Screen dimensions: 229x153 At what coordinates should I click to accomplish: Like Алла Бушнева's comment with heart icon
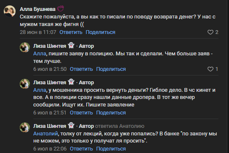(210, 32)
